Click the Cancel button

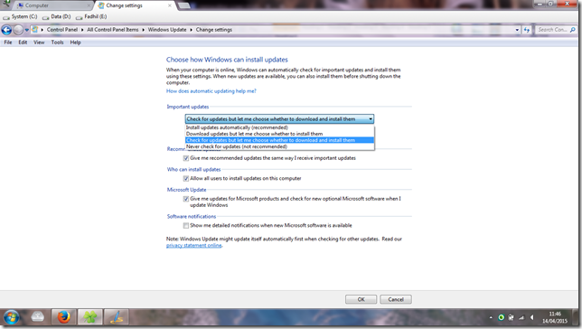(396, 299)
